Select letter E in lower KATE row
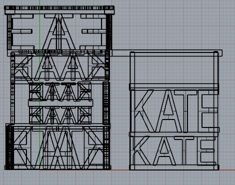 206,151
